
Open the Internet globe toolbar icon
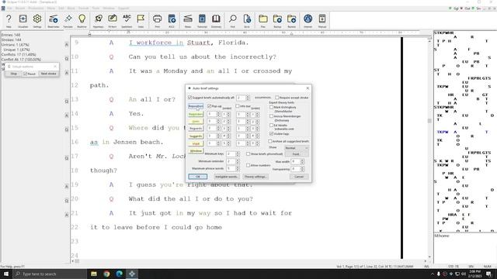(x=308, y=21)
